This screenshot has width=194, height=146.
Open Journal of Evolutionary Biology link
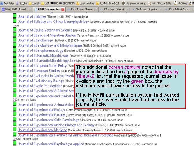41,81
